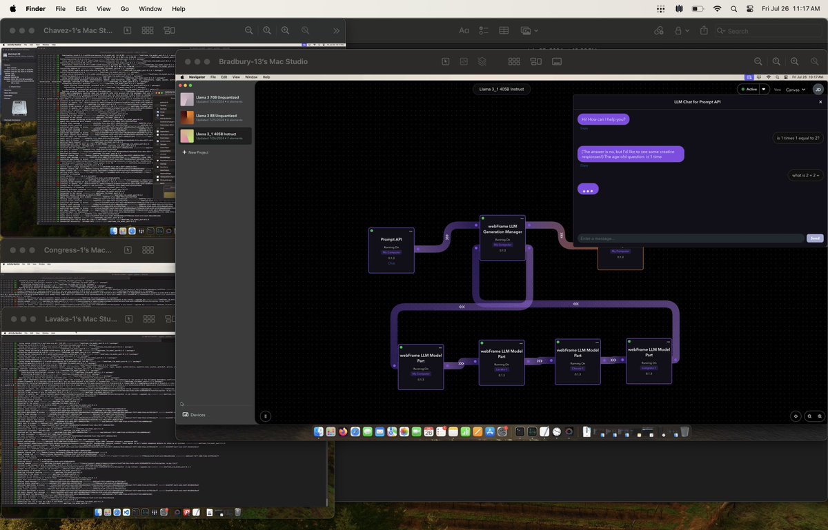Click the Lavaka-1 Mac Studio window title

[80, 319]
